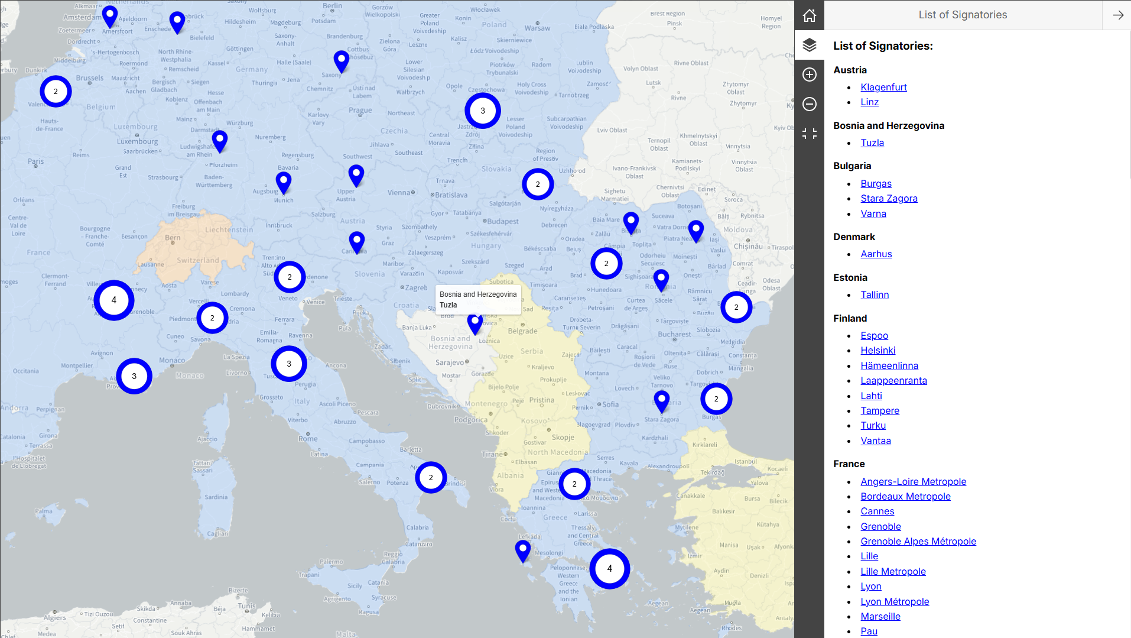Image resolution: width=1131 pixels, height=638 pixels.
Task: Open the Stara Zagora link in list
Action: pos(888,198)
